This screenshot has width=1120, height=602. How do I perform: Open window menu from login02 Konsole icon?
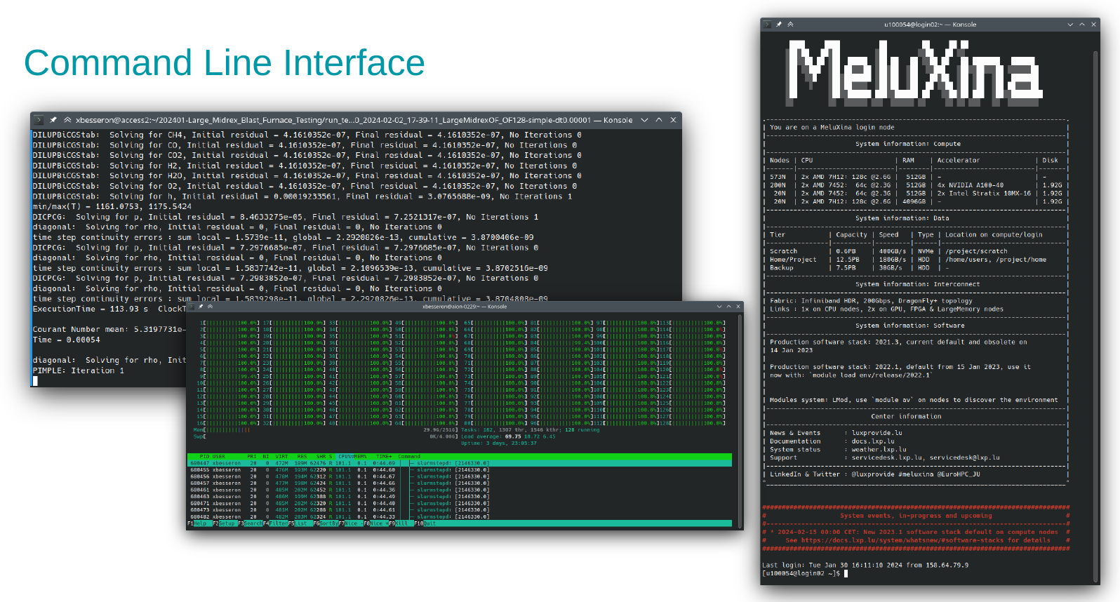pyautogui.click(x=768, y=25)
